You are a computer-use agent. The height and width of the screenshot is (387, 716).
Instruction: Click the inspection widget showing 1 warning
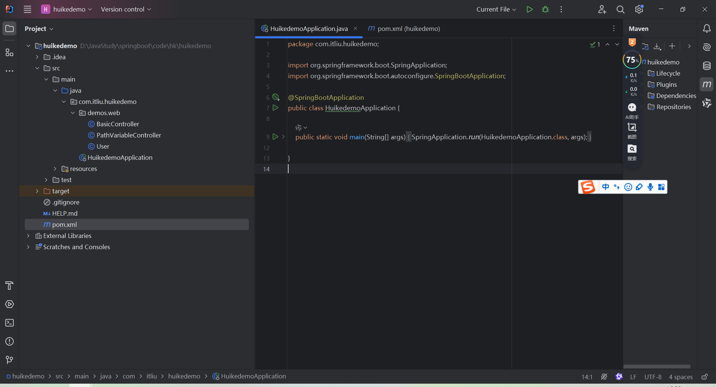point(595,44)
